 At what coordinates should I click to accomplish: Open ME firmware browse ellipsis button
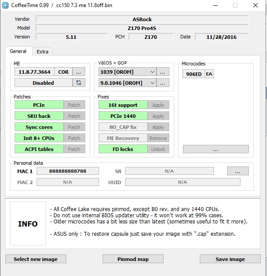point(79,72)
